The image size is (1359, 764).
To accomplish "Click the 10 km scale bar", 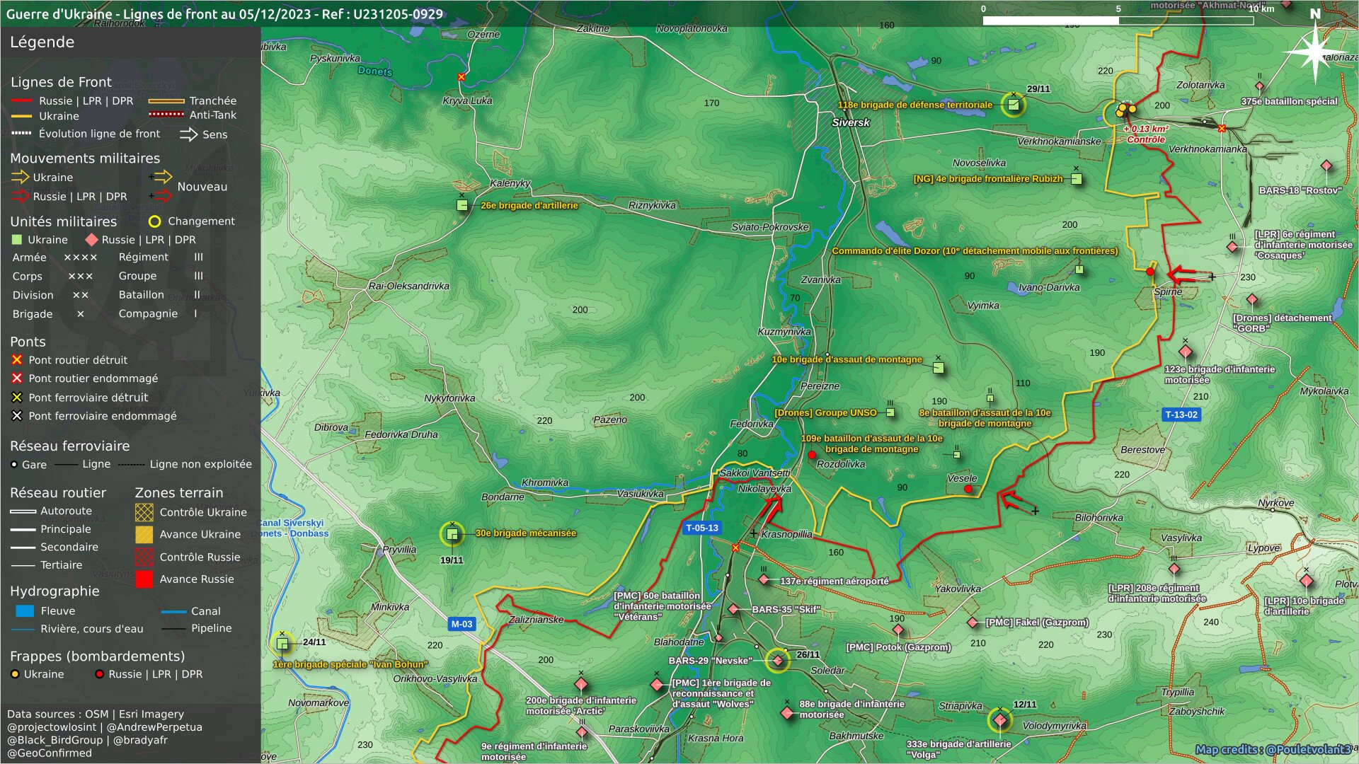I will 1118,21.
